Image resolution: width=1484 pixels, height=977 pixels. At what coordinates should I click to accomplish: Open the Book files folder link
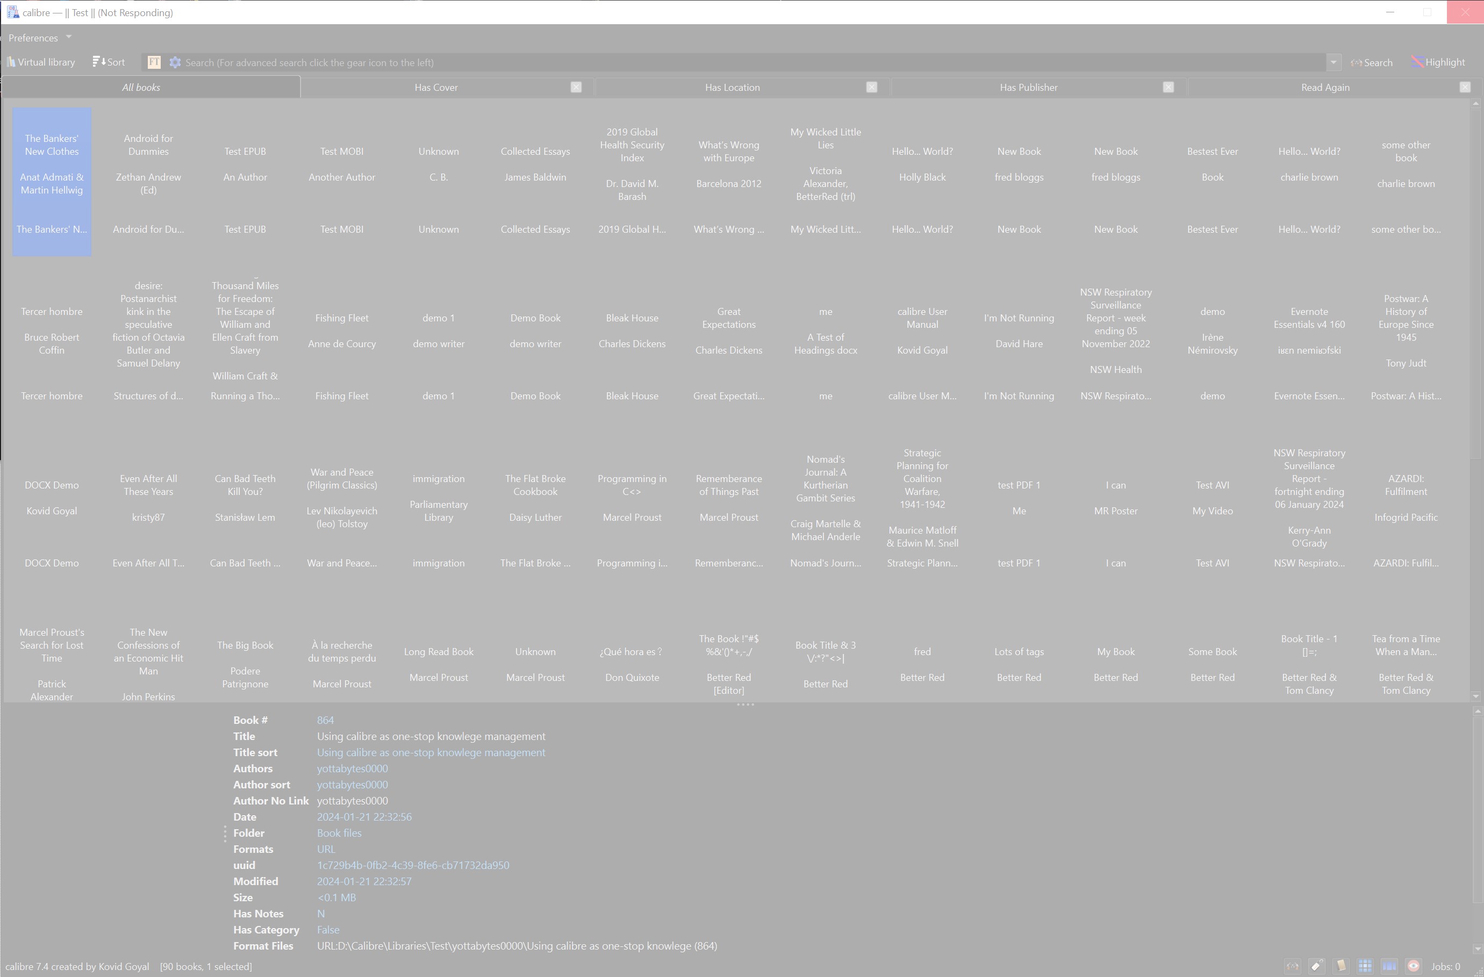tap(339, 833)
